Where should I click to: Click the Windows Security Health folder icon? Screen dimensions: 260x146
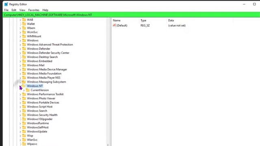(24, 115)
